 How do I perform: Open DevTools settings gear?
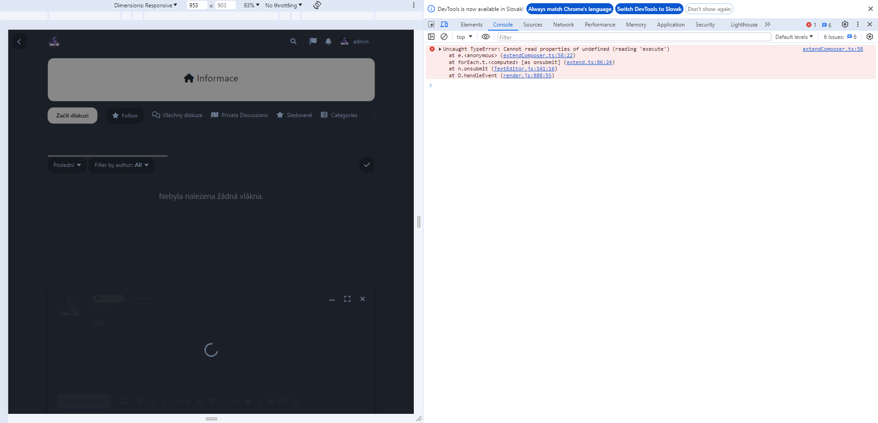click(x=845, y=24)
